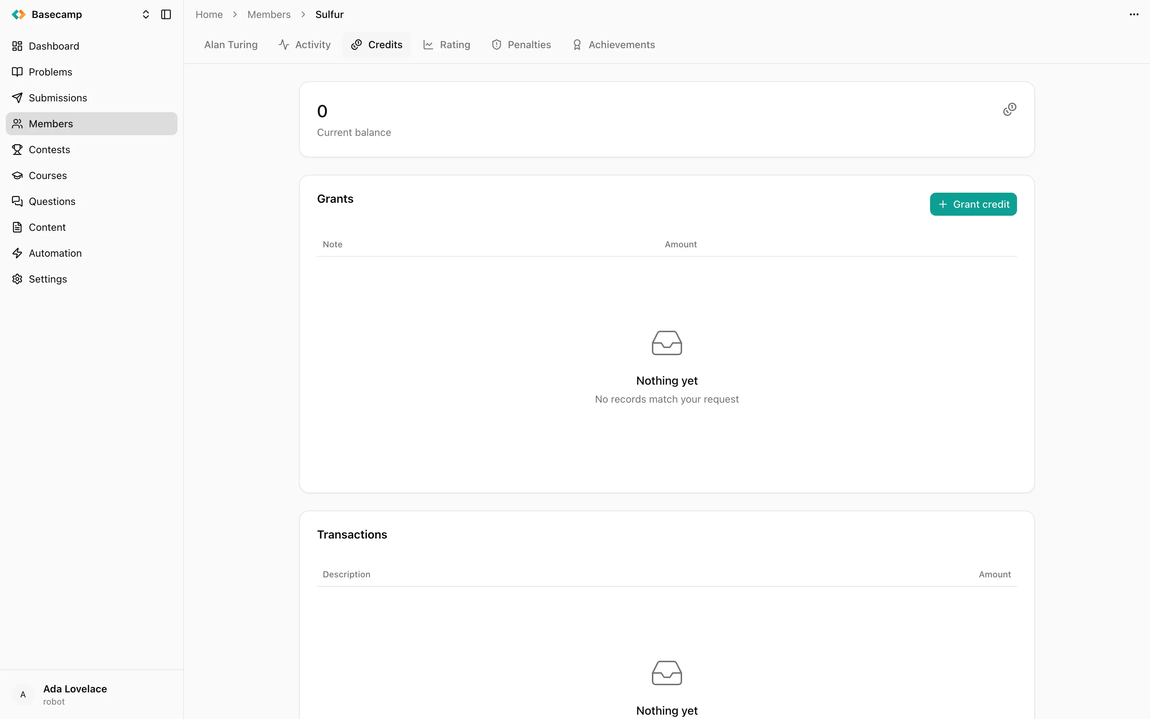Click the empty inbox icon in Transactions
The height and width of the screenshot is (719, 1150).
pos(667,673)
